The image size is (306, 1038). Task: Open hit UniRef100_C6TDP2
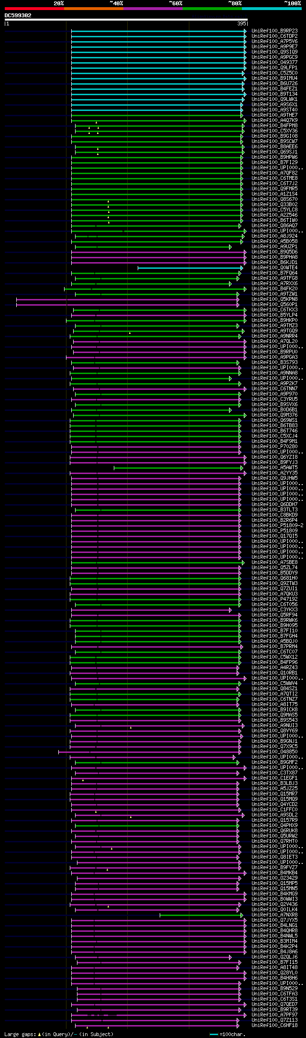click(274, 36)
